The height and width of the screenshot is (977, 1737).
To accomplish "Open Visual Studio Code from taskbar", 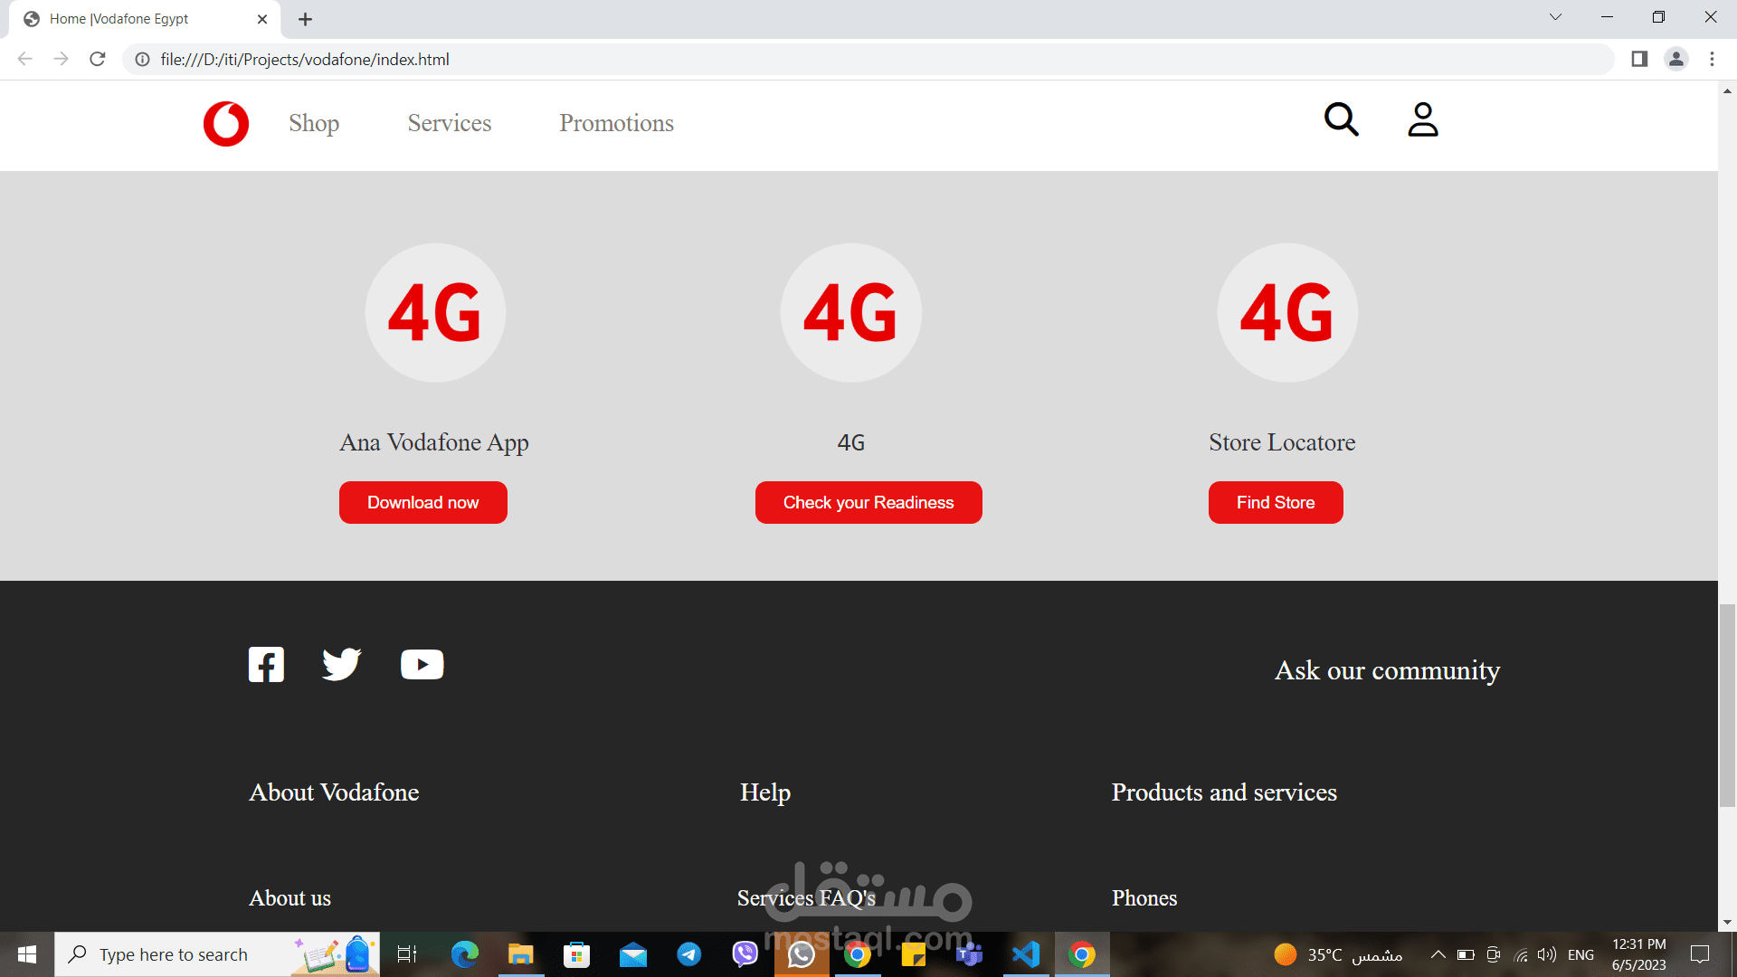I will click(x=1026, y=954).
